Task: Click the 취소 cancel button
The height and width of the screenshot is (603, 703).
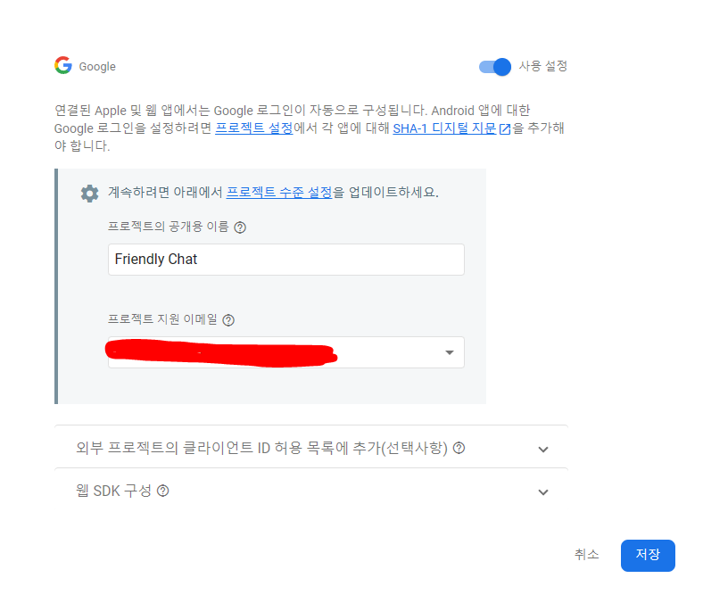Action: click(x=586, y=555)
